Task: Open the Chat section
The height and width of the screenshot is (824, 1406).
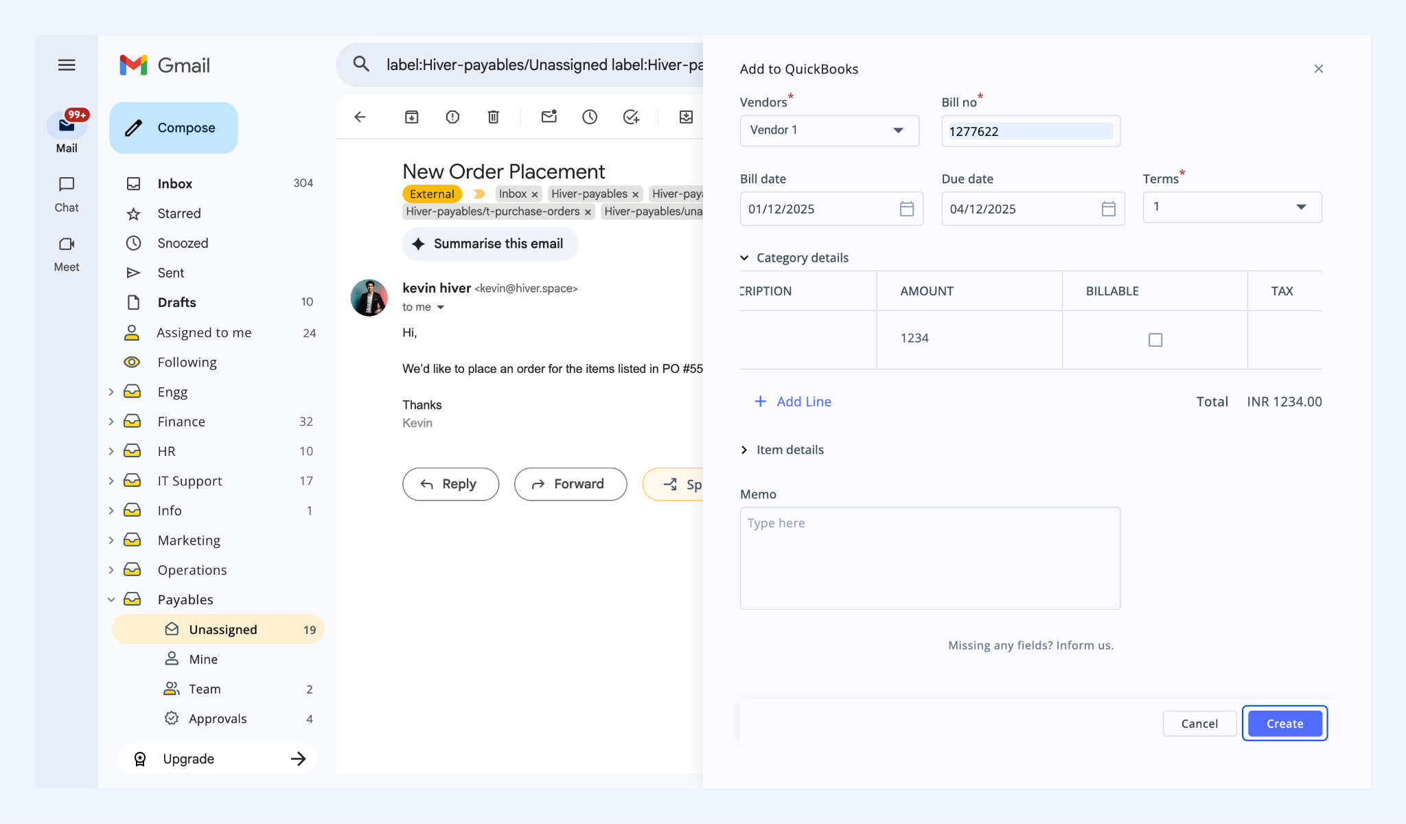Action: pyautogui.click(x=67, y=194)
